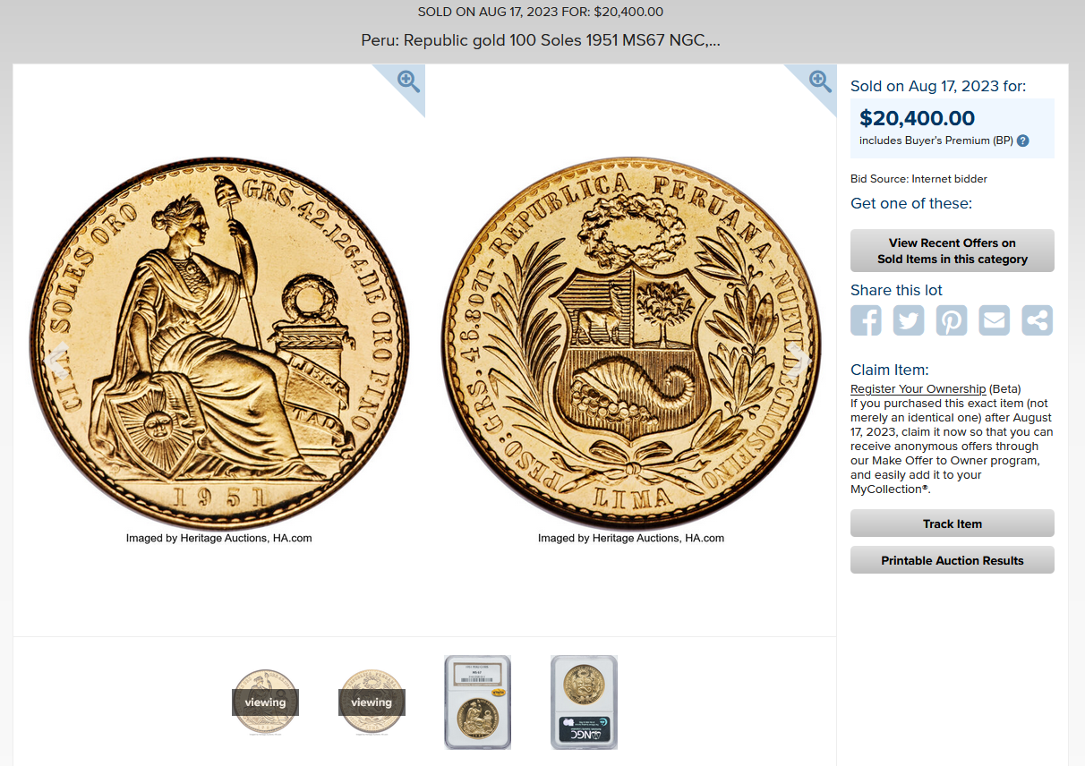Share this lot on Facebook
1085x766 pixels.
tap(866, 320)
